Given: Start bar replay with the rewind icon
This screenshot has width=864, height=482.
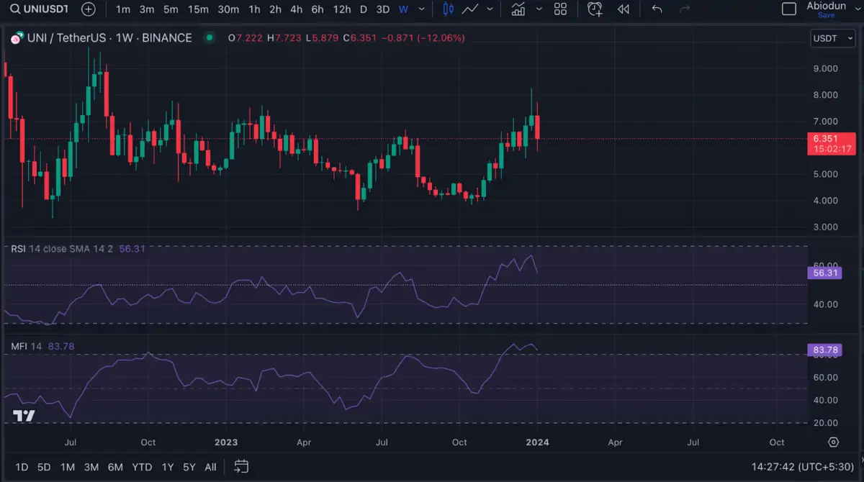Looking at the screenshot, I should point(624,9).
